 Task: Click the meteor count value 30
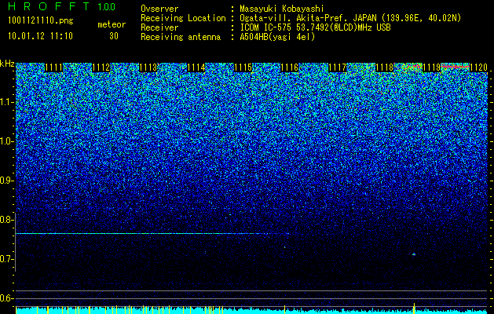pyautogui.click(x=114, y=36)
